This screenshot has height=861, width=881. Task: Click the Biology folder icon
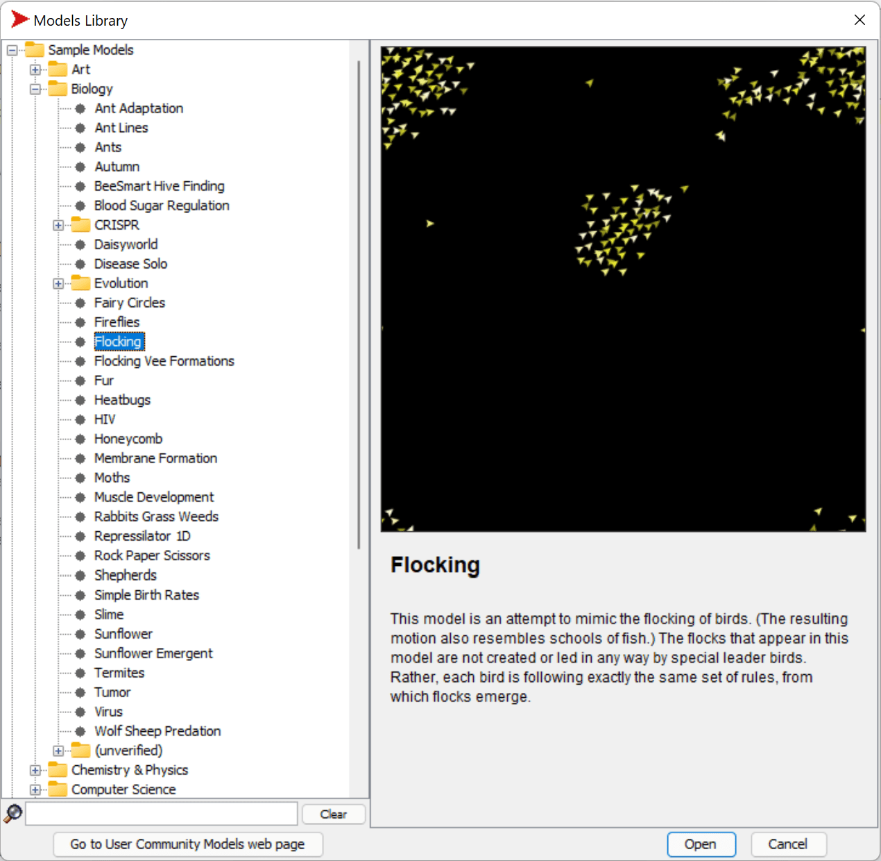[x=57, y=88]
